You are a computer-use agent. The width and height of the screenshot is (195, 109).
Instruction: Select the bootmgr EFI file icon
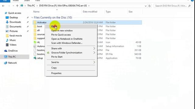[x=35, y=54]
